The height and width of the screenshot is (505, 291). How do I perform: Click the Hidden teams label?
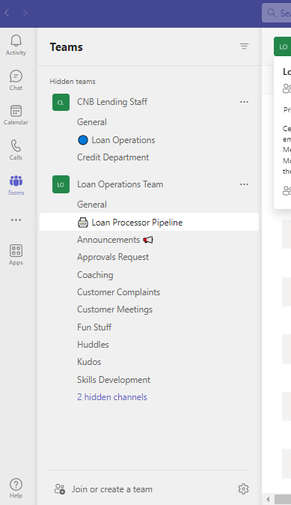pyautogui.click(x=73, y=82)
